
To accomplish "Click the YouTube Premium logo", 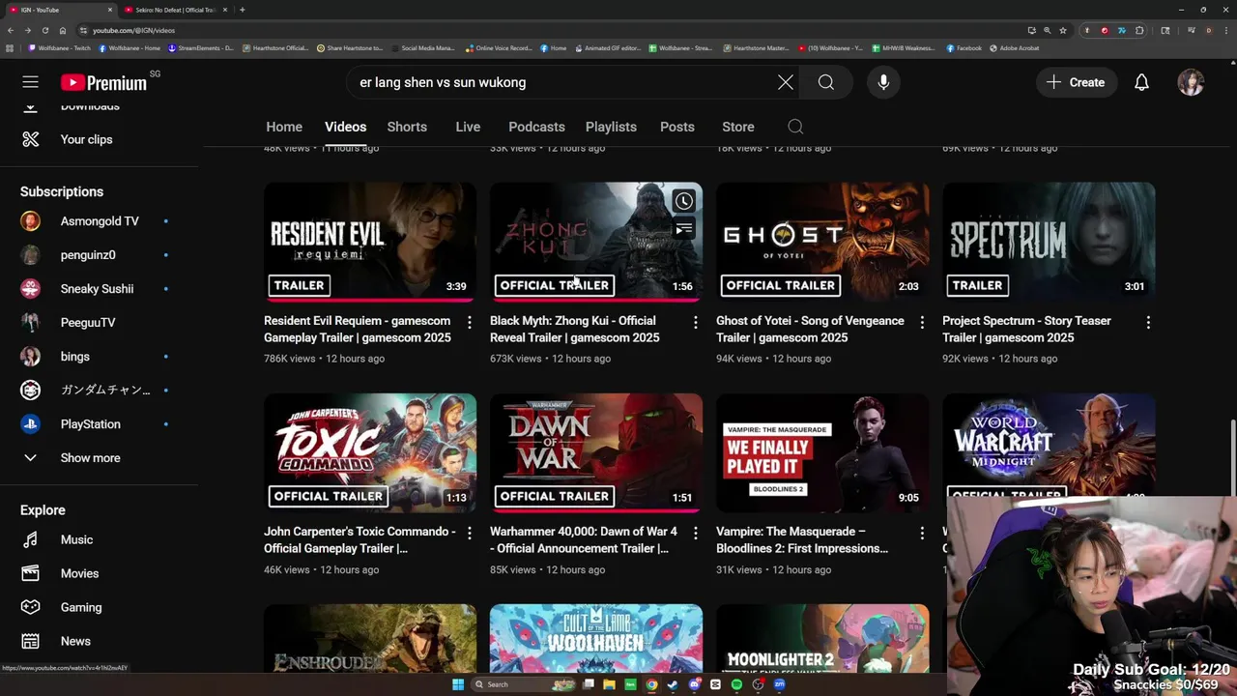I will (x=104, y=82).
